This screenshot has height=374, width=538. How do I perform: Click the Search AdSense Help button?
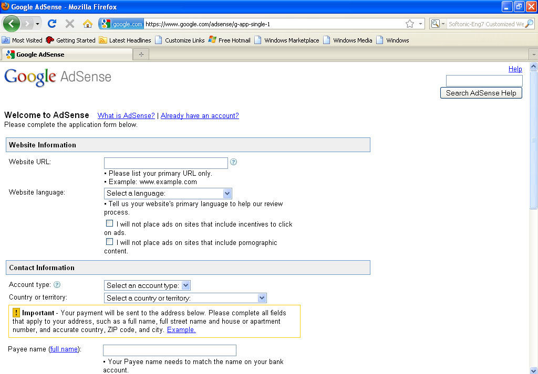pos(481,92)
